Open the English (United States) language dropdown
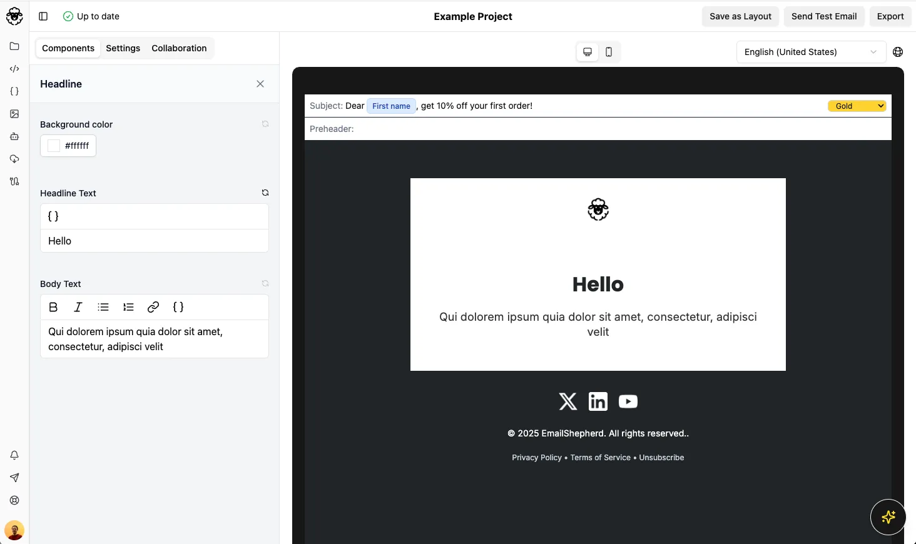Image resolution: width=916 pixels, height=544 pixels. pyautogui.click(x=810, y=52)
